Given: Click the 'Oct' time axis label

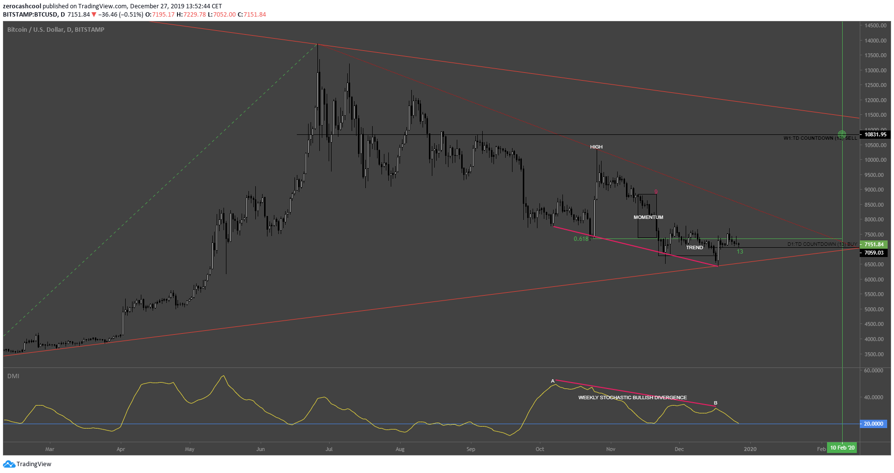Looking at the screenshot, I should click(x=540, y=449).
